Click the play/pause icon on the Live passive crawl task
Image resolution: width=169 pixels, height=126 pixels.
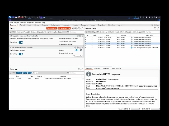click(78, 36)
